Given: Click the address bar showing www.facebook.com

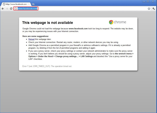Looking at the screenshot, I should 82,9.
